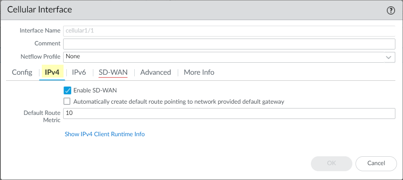
Task: Go to the SD-WAN tab
Action: pyautogui.click(x=113, y=72)
